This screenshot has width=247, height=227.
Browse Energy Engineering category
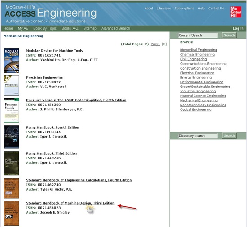(196, 78)
